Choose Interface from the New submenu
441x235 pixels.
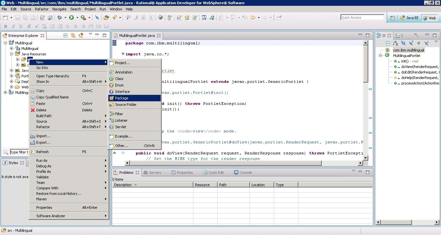pyautogui.click(x=134, y=92)
